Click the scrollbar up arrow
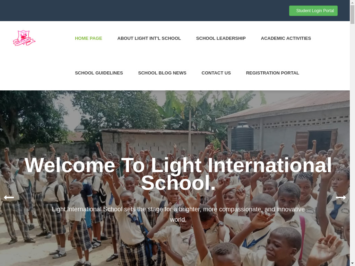Viewport: 355px width, 266px height. (352, 2)
